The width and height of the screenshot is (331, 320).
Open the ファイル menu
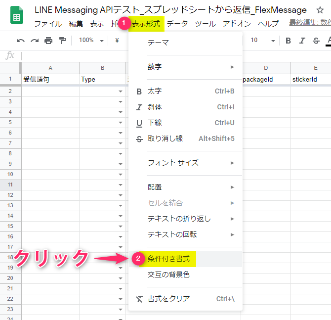(48, 24)
